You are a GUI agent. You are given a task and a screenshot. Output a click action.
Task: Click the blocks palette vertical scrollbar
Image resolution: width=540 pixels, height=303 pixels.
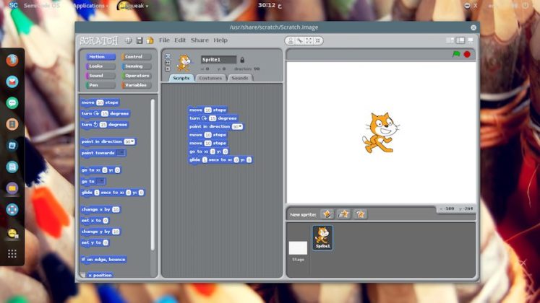153,175
